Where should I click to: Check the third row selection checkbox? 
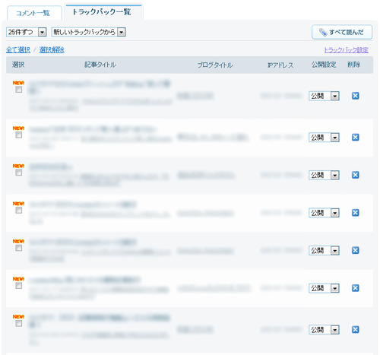coord(18,173)
